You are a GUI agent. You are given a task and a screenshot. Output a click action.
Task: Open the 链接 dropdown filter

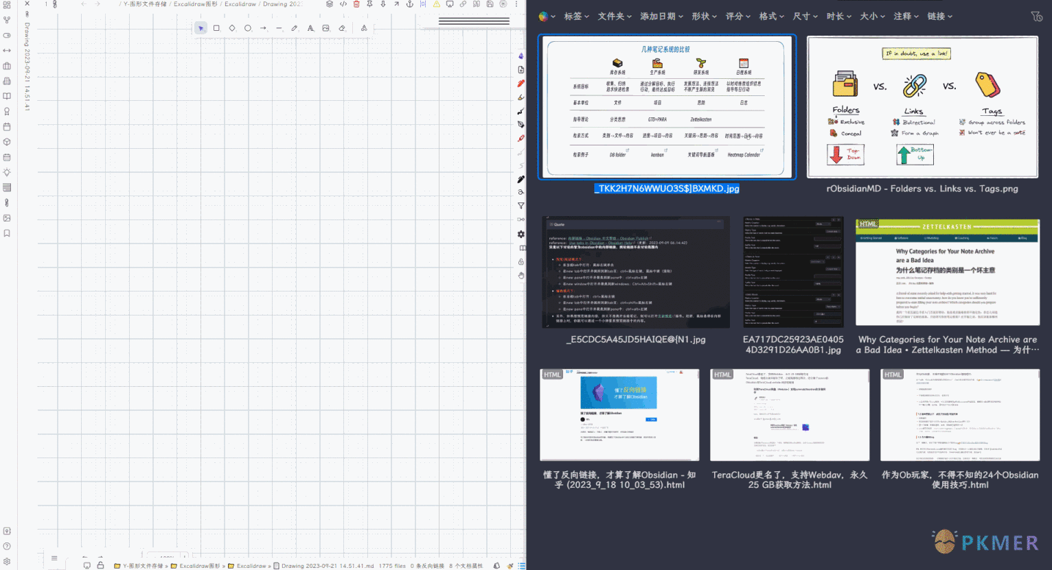tap(939, 16)
